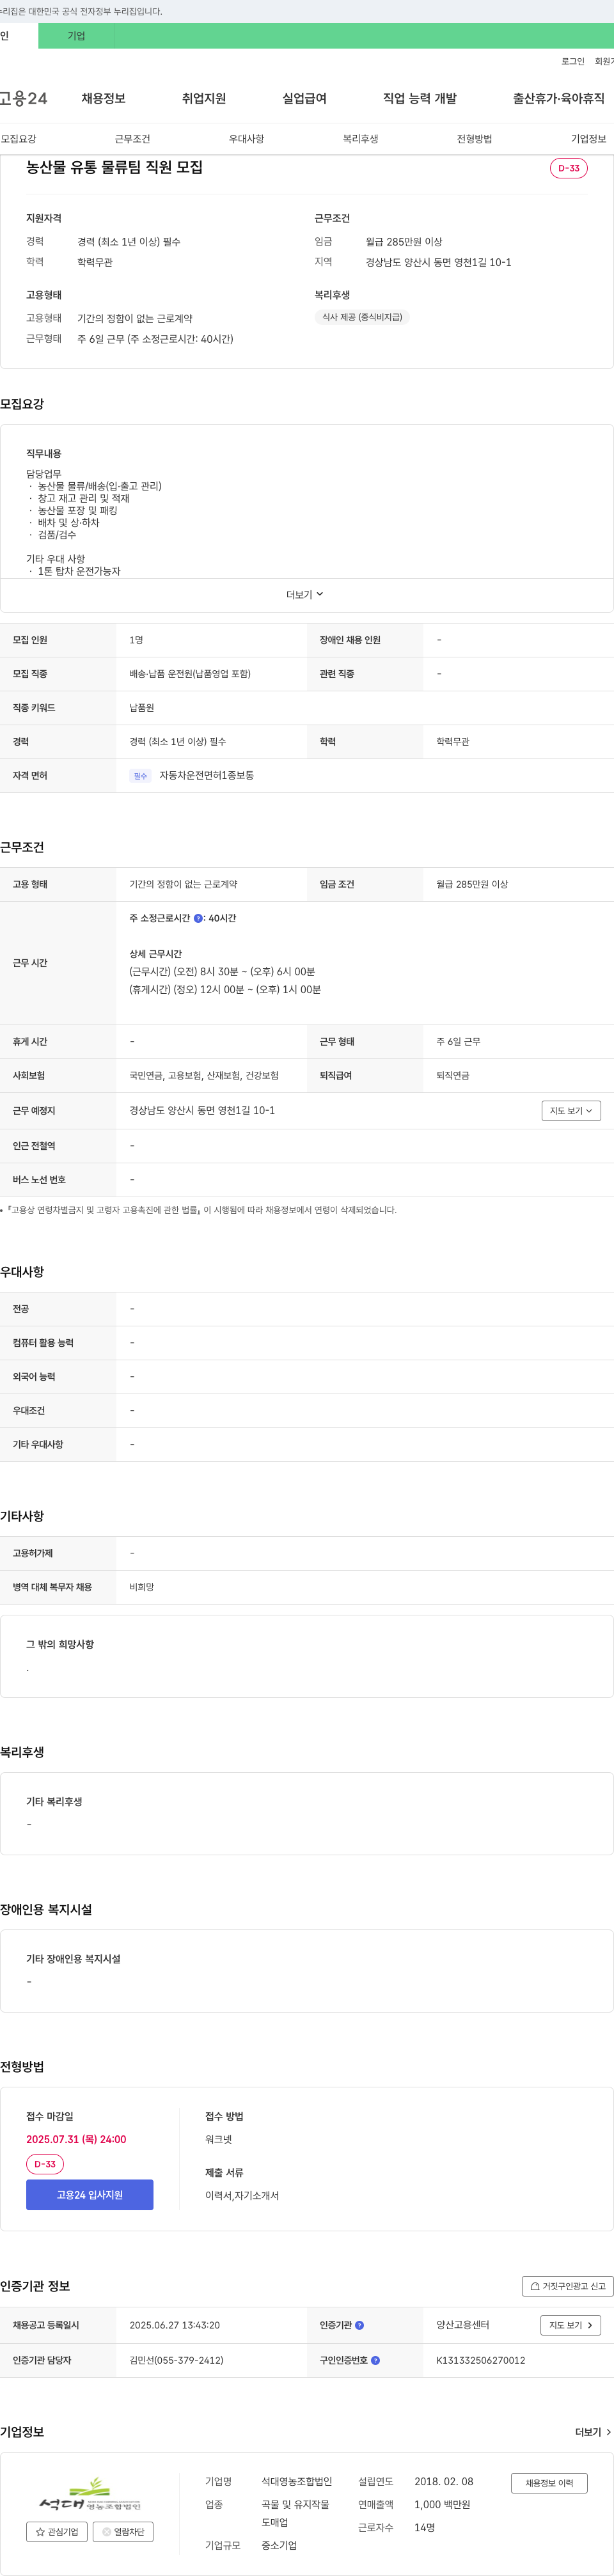The image size is (614, 2576).
Task: Select contact 김민선(055-379-2412)
Action: tap(176, 2360)
